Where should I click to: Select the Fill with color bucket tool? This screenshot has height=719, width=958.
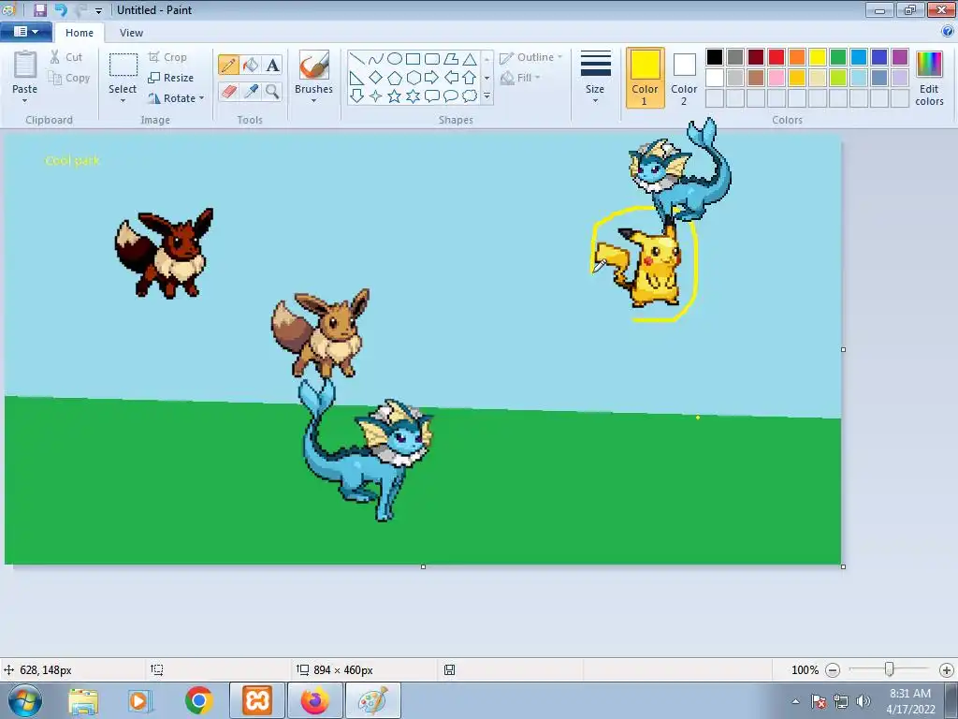pyautogui.click(x=251, y=65)
